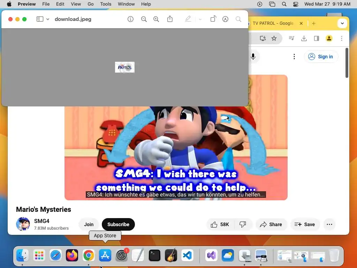Toggle Chrome side panel
This screenshot has height=268, width=357.
pyautogui.click(x=317, y=38)
